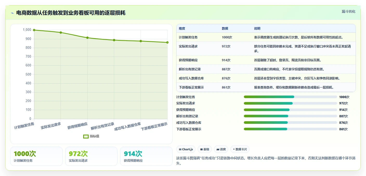Click the 维度 column header
366x176 pixels.
tap(182, 29)
